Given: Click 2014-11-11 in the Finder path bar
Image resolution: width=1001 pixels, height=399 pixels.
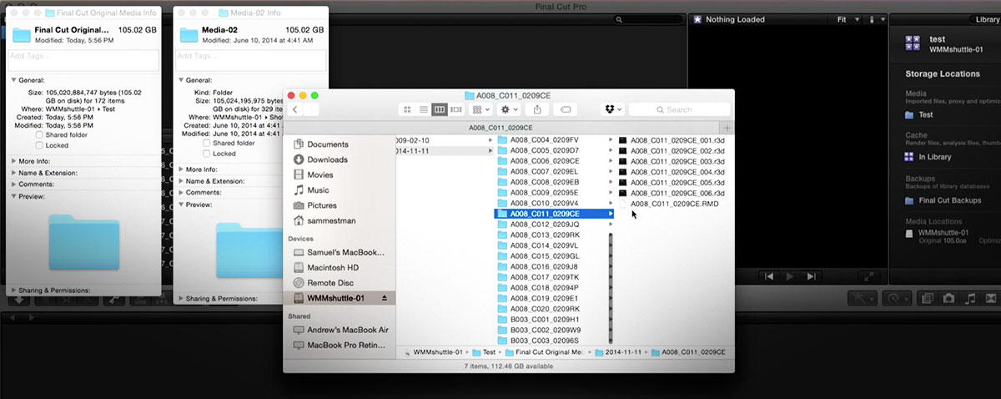Looking at the screenshot, I should tap(617, 352).
